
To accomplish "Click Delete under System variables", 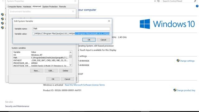I will coord(66,71).
